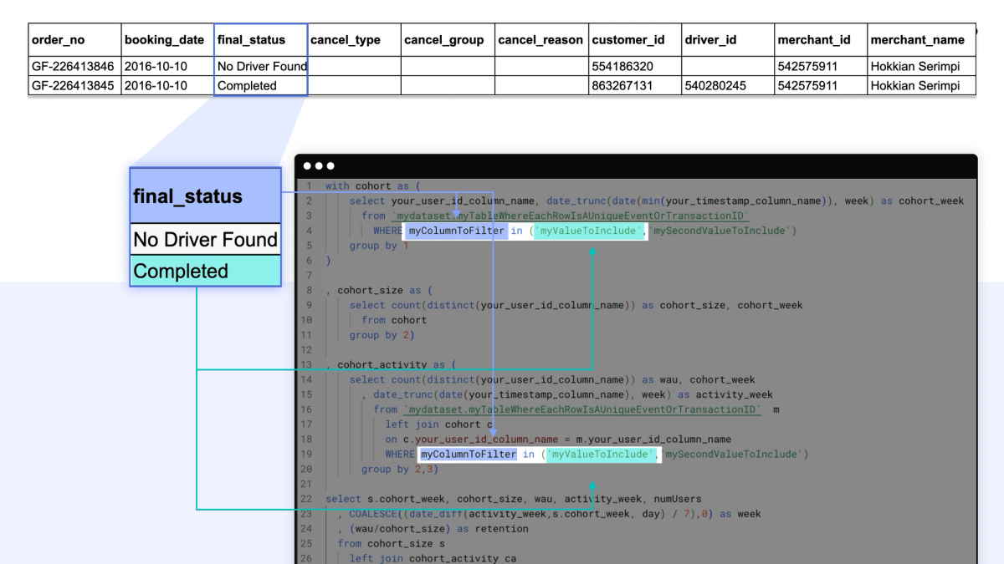Click highlighted myColumnToFilter on code line 19
This screenshot has height=564, width=1004.
(469, 455)
